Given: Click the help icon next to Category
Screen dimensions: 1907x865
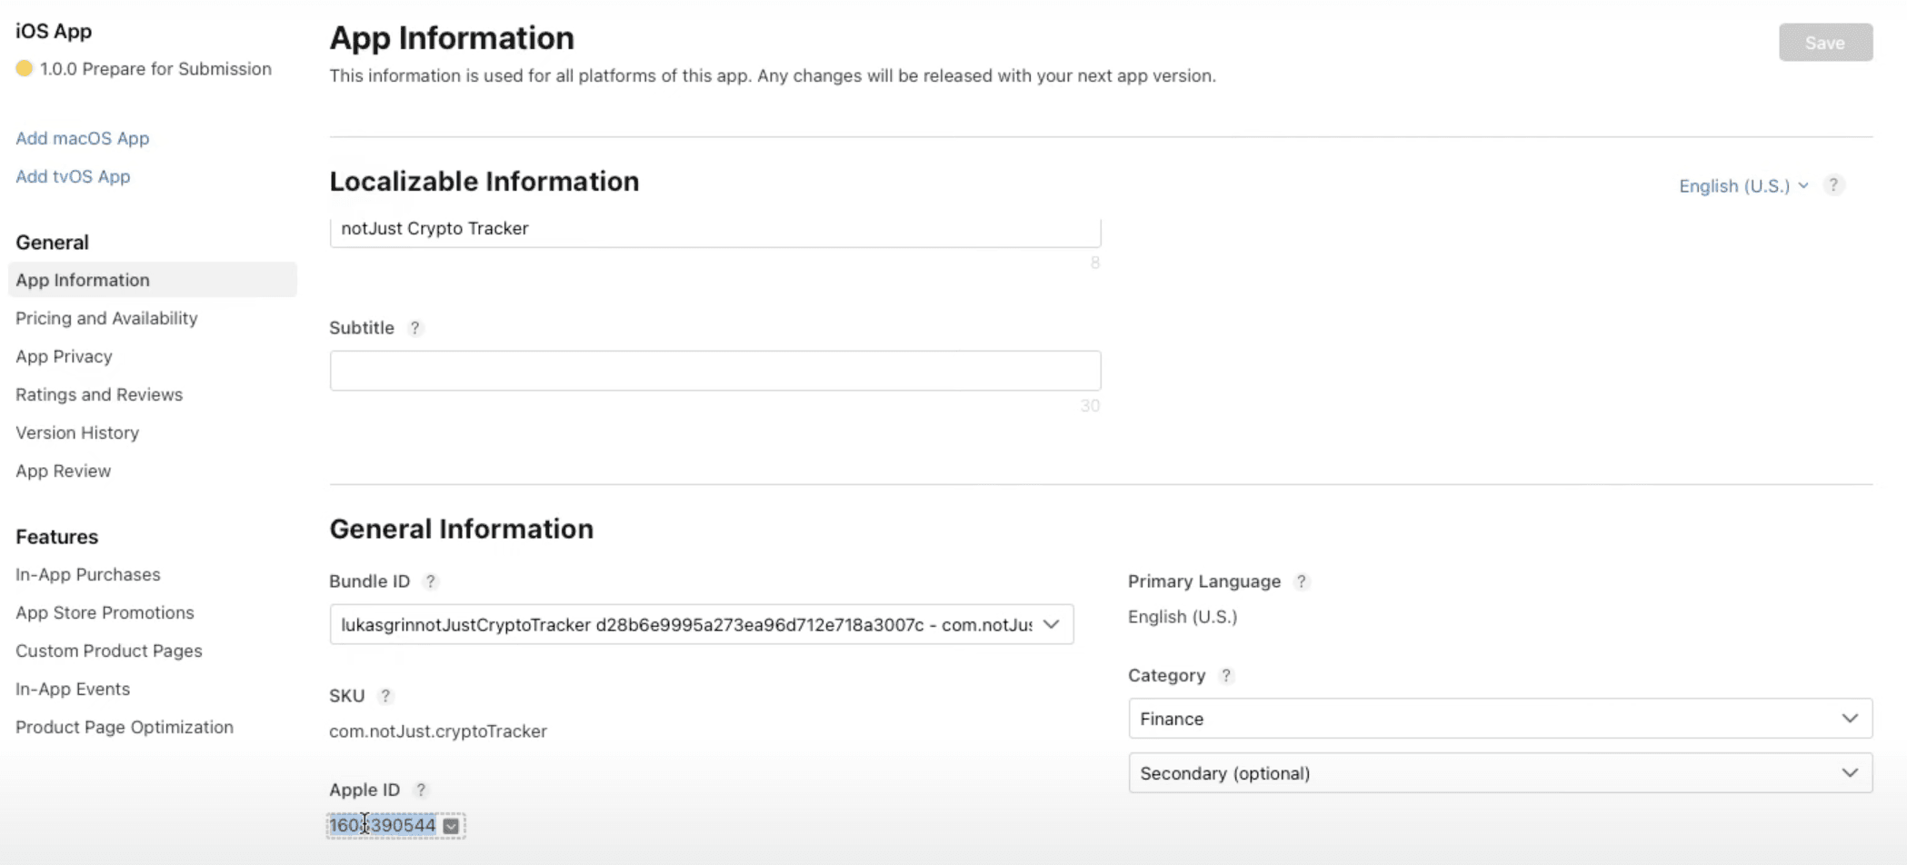Looking at the screenshot, I should pos(1226,675).
